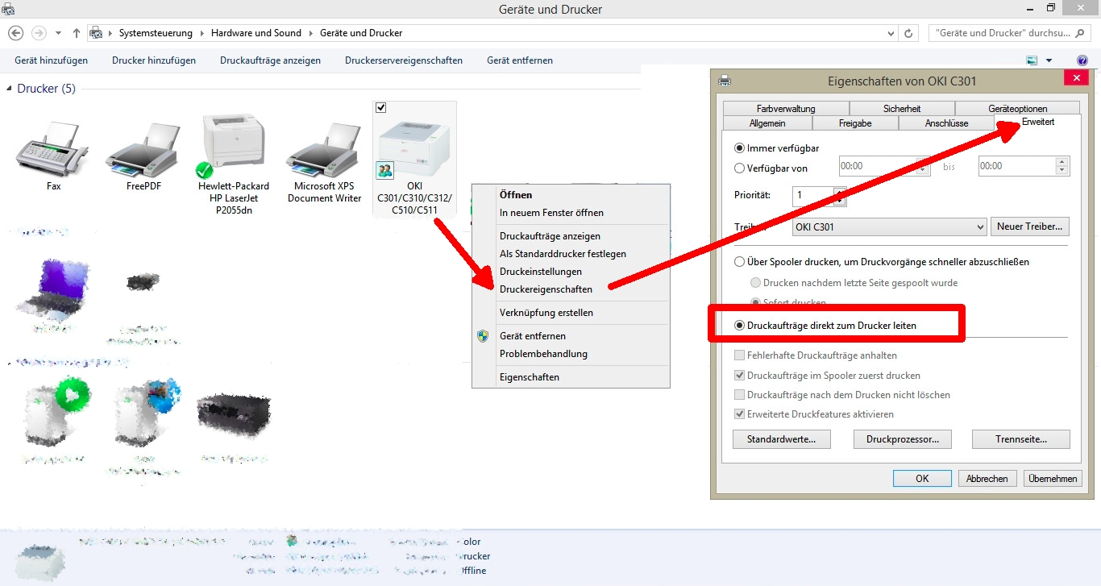Tick 'Fehlerhafte Druckaufträge anhalten' checkbox

[740, 355]
